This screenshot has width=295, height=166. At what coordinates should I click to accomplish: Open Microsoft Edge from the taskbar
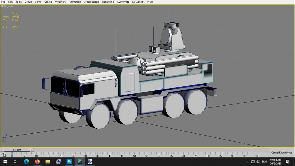click(27, 162)
